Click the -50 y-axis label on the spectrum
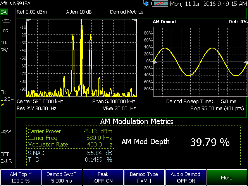The width and height of the screenshot is (248, 186). pos(23,58)
